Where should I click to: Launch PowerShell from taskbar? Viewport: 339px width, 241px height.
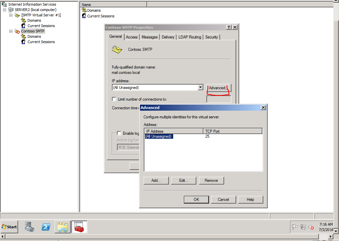pyautogui.click(x=46, y=227)
